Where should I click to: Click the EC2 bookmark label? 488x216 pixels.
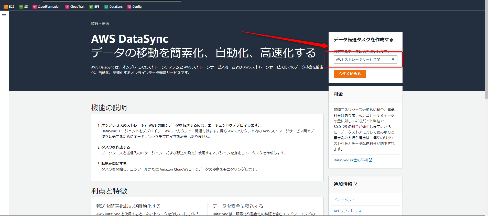click(x=12, y=7)
